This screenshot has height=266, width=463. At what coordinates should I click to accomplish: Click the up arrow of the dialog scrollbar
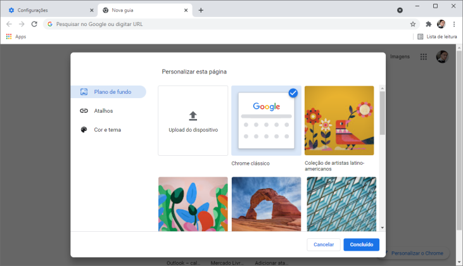point(383,88)
